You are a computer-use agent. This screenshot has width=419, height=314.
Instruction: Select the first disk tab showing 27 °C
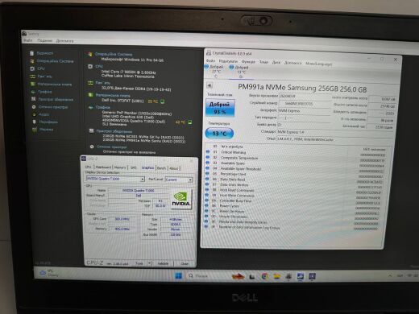pos(215,72)
